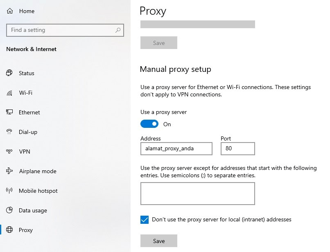Uncheck don't use proxy for local addresses
The width and height of the screenshot is (330, 252).
click(x=145, y=220)
